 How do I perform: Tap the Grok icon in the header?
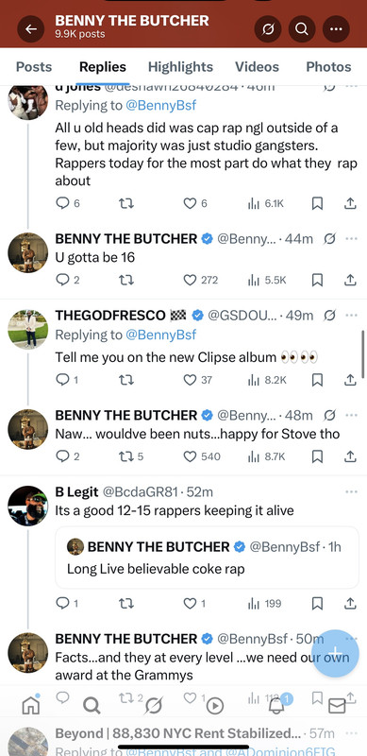point(268,29)
